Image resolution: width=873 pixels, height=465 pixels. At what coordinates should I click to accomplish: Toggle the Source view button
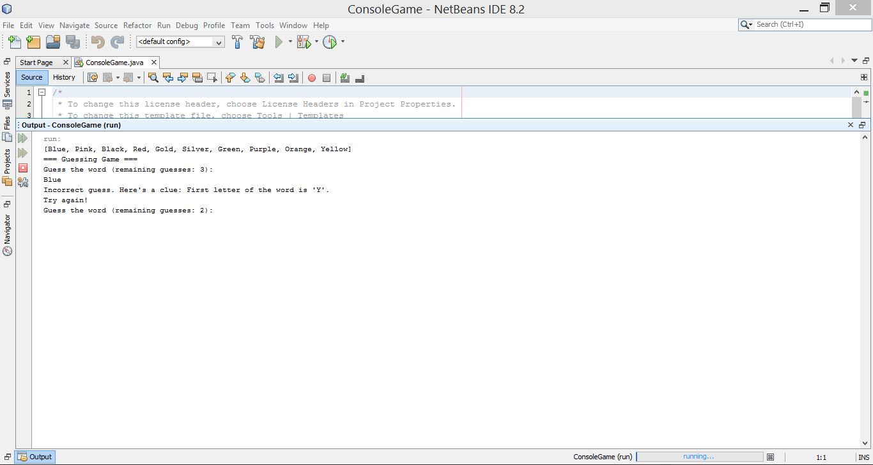tap(31, 77)
